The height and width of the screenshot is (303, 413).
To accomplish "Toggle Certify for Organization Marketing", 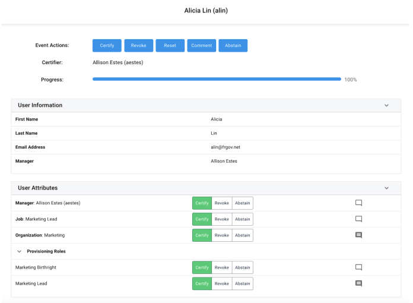I will (202, 235).
